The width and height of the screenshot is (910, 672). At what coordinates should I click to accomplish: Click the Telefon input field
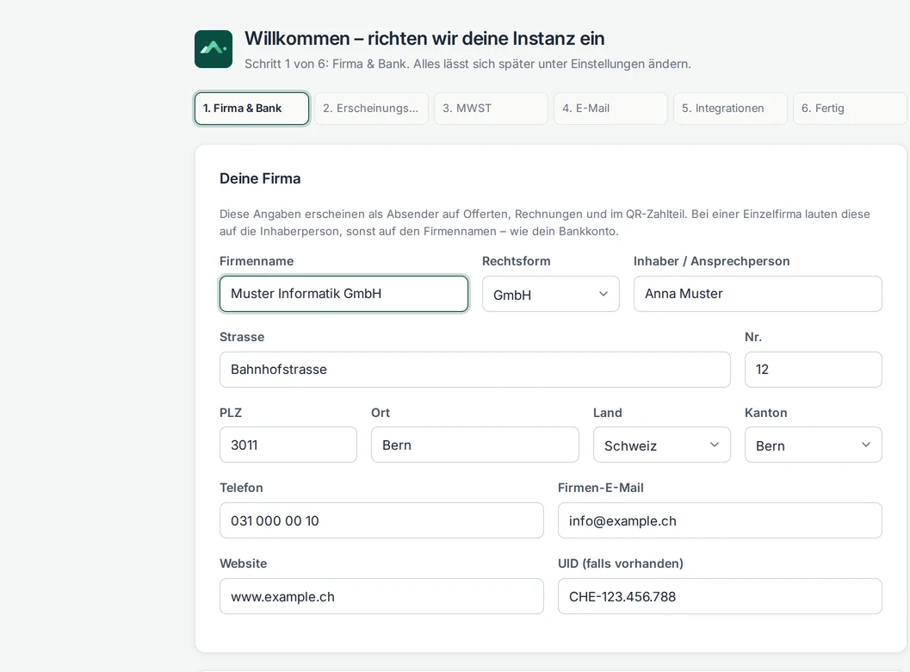[382, 520]
